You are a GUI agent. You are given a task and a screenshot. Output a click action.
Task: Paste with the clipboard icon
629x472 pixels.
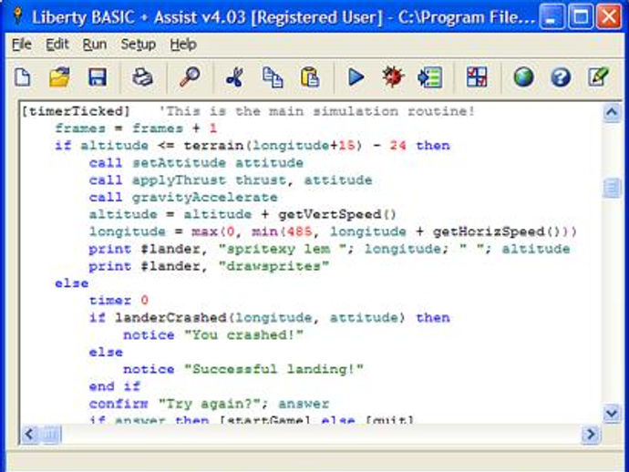coord(310,77)
